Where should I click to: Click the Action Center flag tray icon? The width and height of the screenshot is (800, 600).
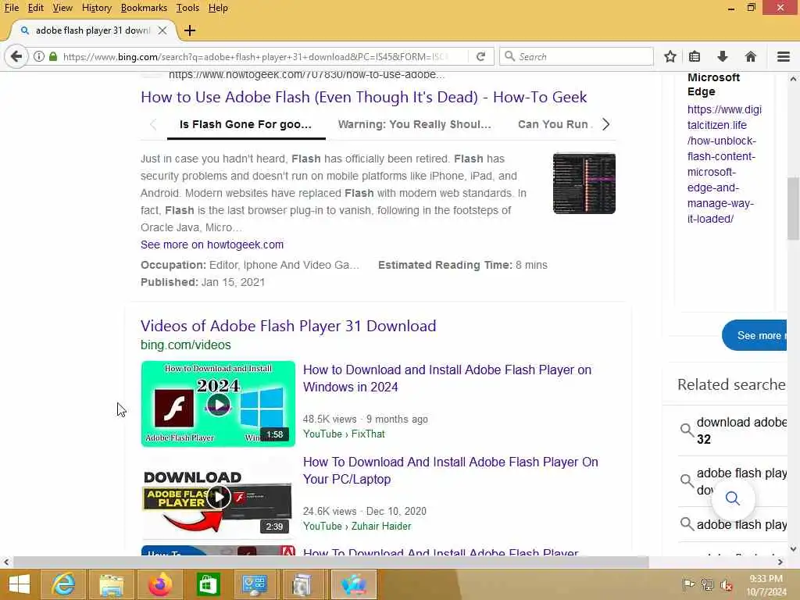click(687, 584)
